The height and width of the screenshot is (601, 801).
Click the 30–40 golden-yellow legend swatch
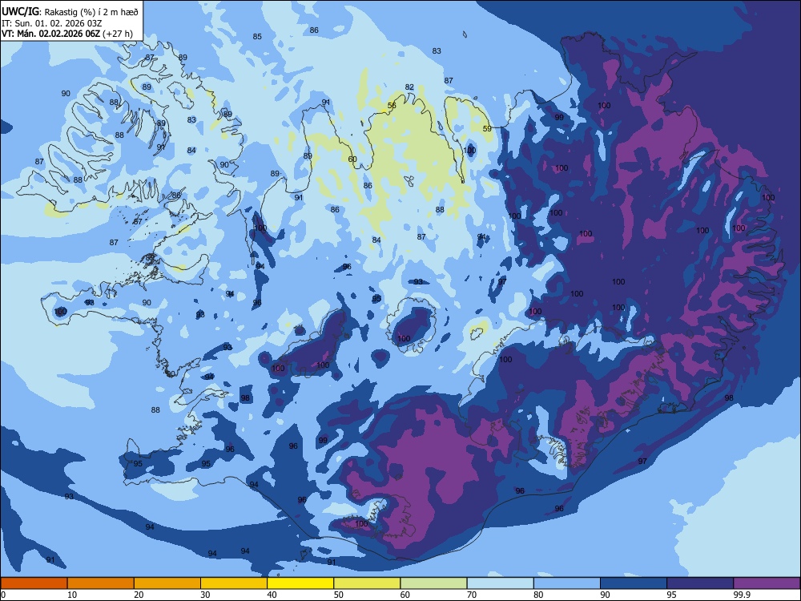[234, 583]
